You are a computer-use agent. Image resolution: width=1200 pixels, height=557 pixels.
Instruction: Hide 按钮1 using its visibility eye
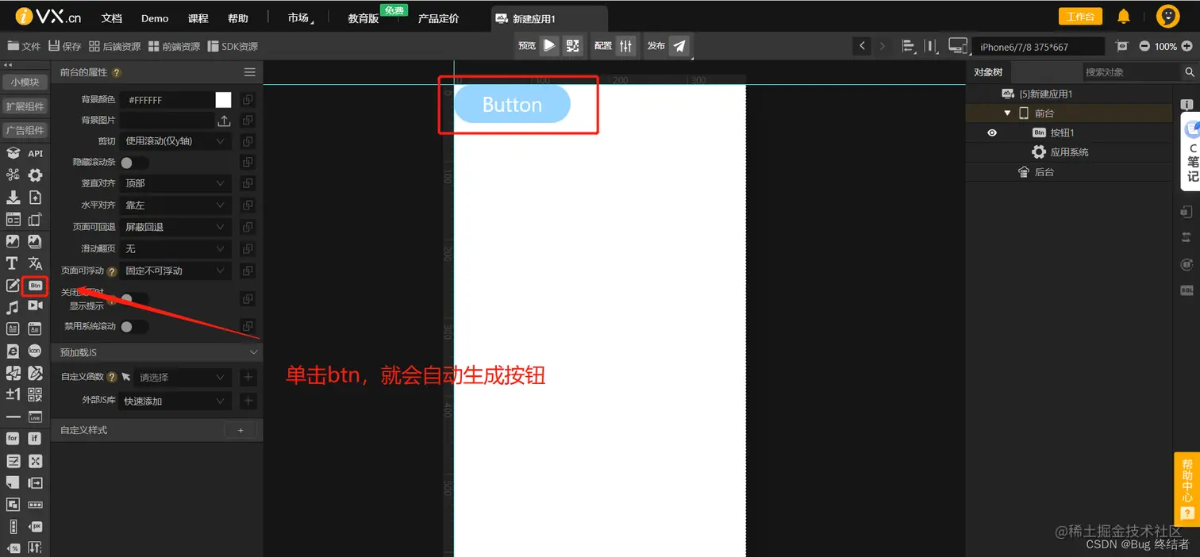pyautogui.click(x=993, y=133)
